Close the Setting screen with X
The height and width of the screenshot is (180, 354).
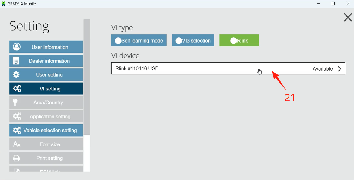click(x=348, y=17)
